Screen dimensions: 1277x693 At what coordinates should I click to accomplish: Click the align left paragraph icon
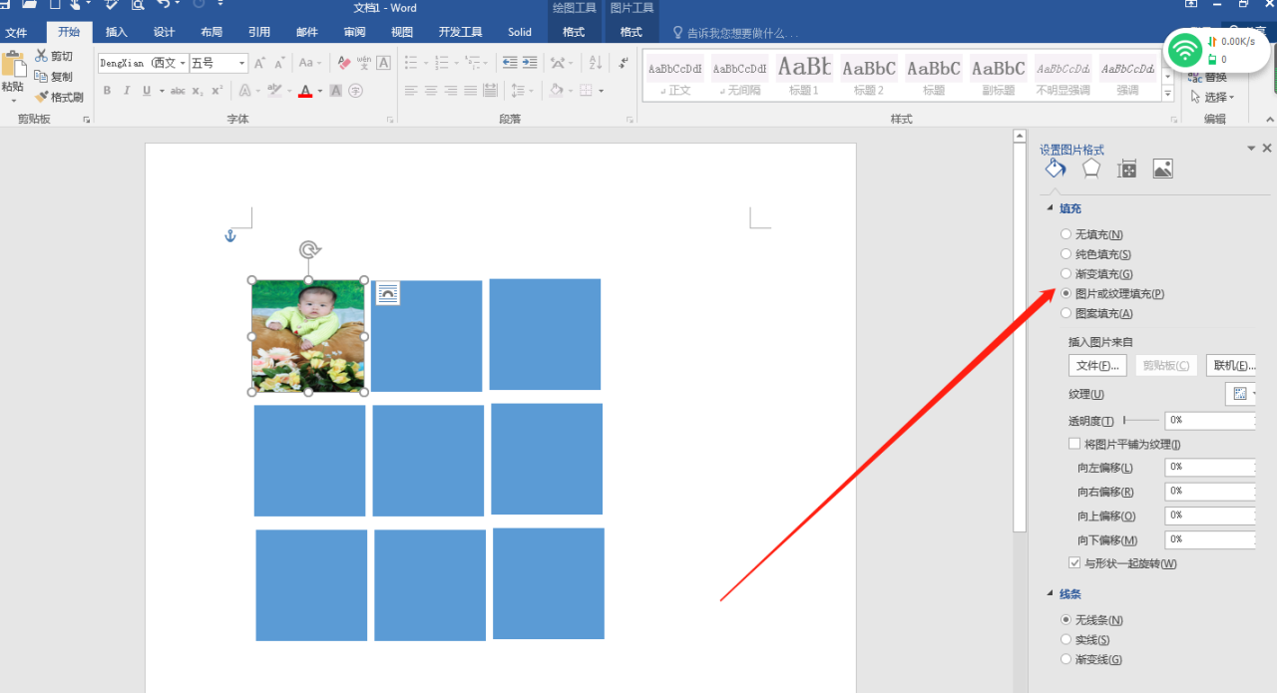[x=411, y=91]
